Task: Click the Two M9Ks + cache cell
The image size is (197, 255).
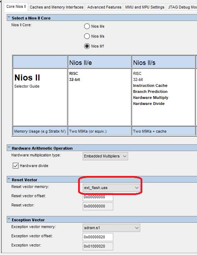Action: click(163, 131)
